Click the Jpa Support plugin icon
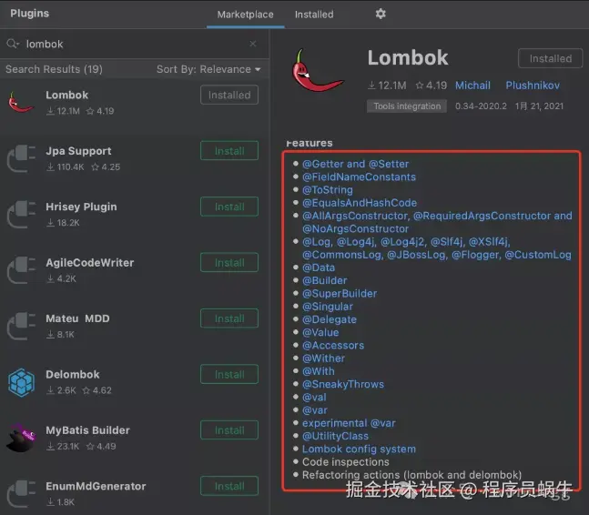This screenshot has width=589, height=515. point(21,158)
